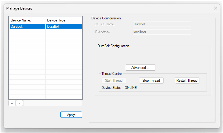
Task: Click the Device Name input field
Action: [162, 24]
